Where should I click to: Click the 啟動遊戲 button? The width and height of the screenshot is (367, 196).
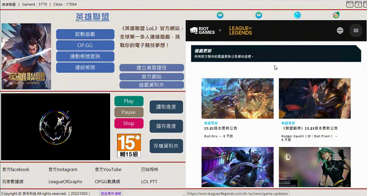point(85,34)
